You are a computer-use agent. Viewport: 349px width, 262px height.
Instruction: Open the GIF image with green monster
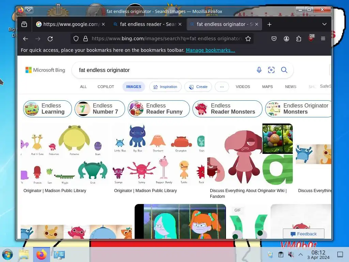pos(249,221)
